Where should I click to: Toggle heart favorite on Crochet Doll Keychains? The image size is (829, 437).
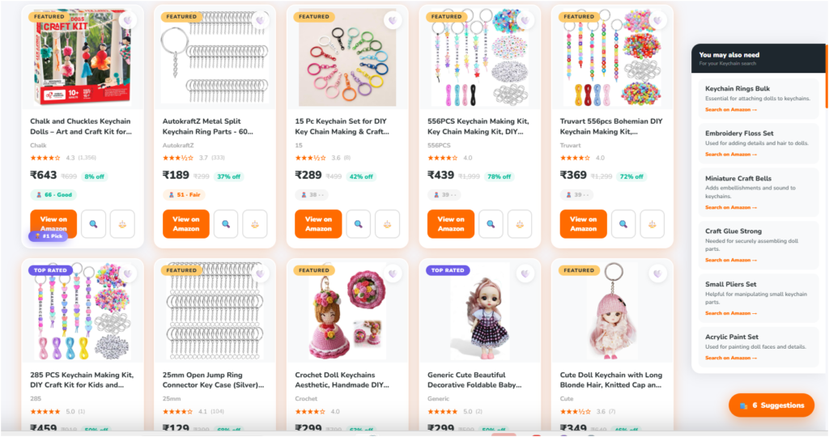click(393, 274)
